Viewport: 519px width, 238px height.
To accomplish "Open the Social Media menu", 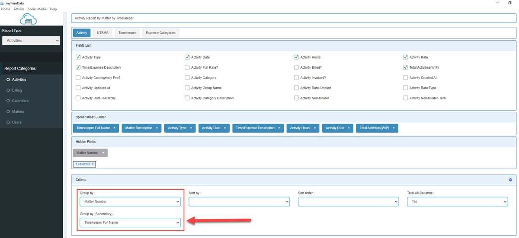I will coord(37,9).
